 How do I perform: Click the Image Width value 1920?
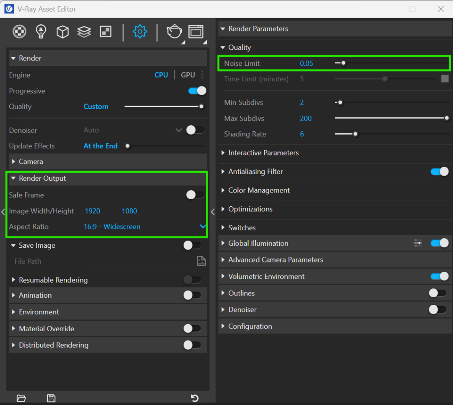click(x=93, y=211)
